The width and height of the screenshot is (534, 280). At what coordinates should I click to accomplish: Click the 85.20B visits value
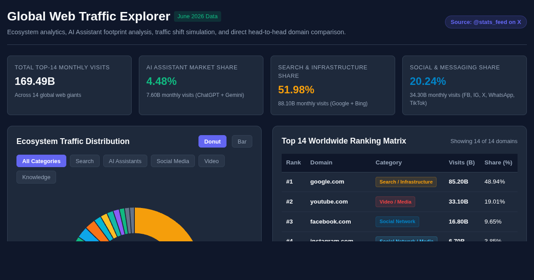coord(458,182)
